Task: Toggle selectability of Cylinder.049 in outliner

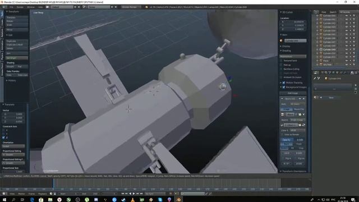Action: pyautogui.click(x=350, y=49)
